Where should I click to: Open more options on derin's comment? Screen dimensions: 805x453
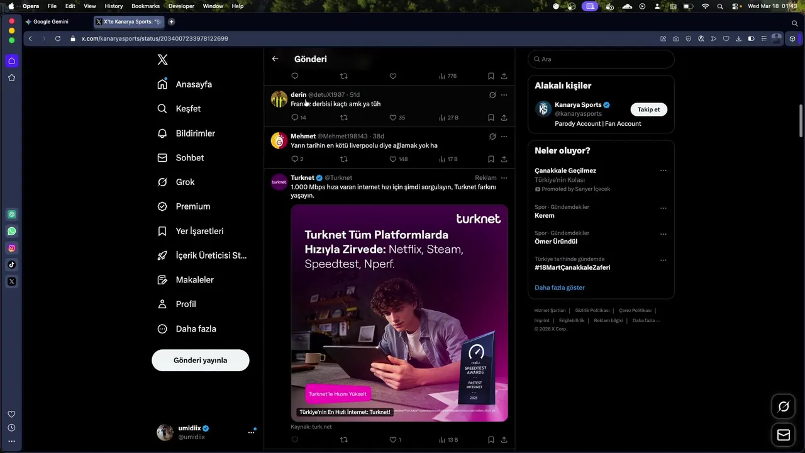pyautogui.click(x=504, y=95)
